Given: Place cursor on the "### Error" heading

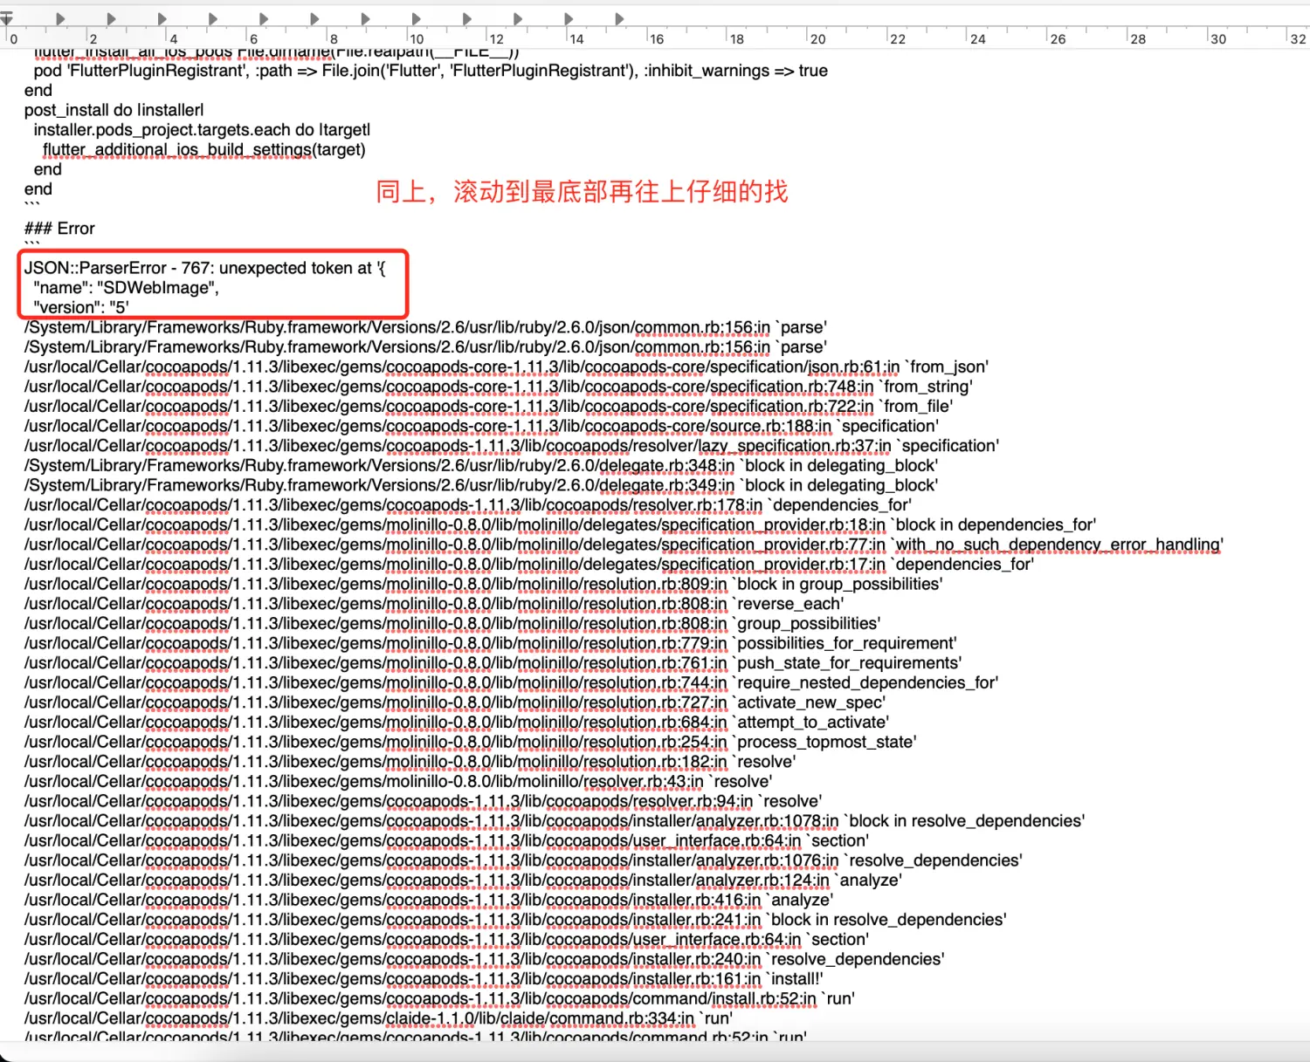Looking at the screenshot, I should tap(59, 229).
